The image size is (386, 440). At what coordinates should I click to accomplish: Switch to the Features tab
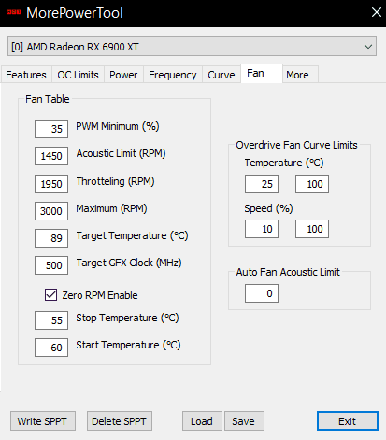click(x=26, y=75)
